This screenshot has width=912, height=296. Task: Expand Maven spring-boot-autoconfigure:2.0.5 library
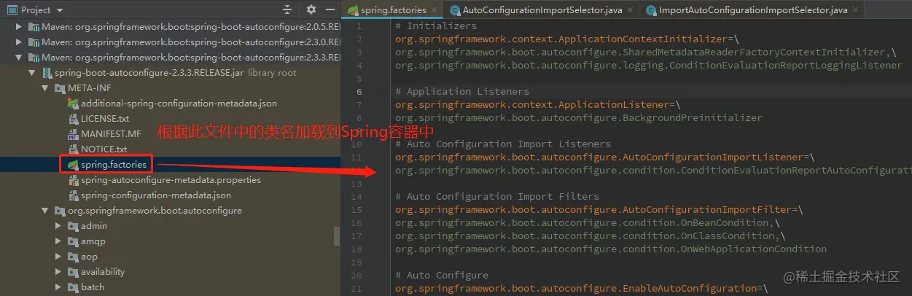19,26
